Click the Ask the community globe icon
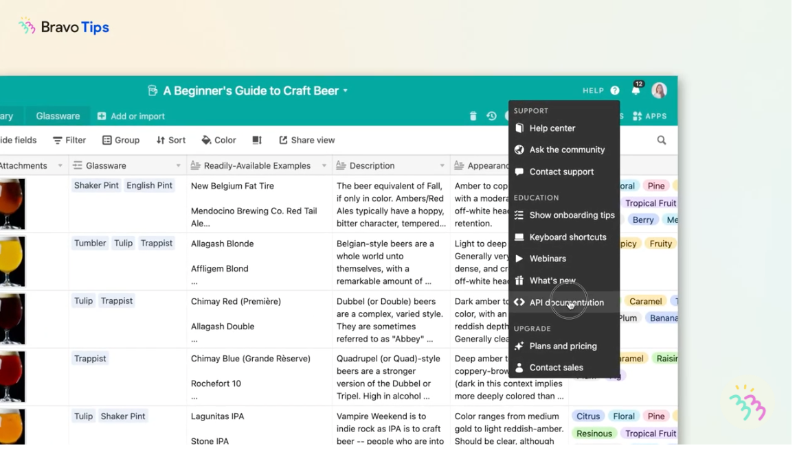 coord(519,150)
